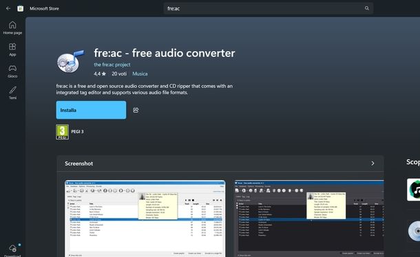The width and height of the screenshot is (420, 257).
Task: Open the Temi themes section
Action: click(12, 93)
